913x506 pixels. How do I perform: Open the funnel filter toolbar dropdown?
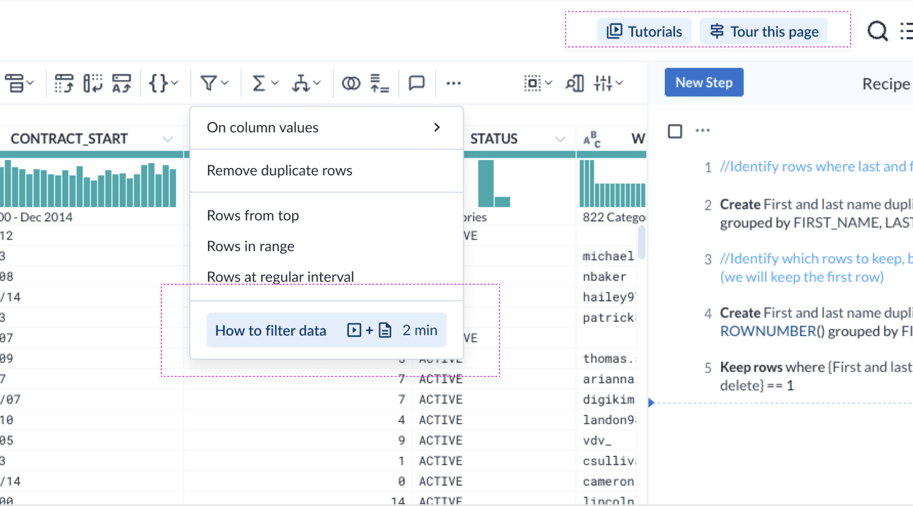pos(214,83)
